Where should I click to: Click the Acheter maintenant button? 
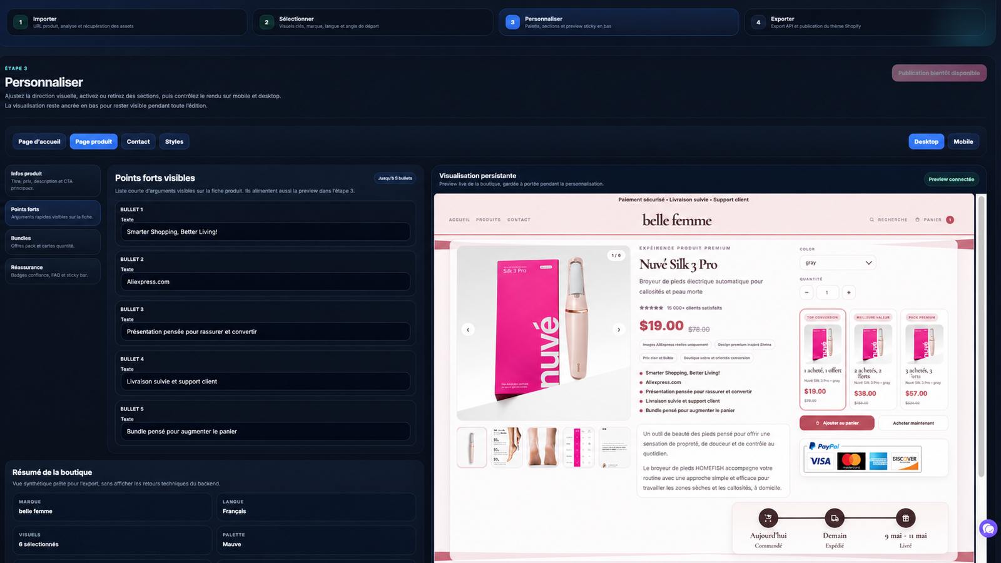point(913,423)
